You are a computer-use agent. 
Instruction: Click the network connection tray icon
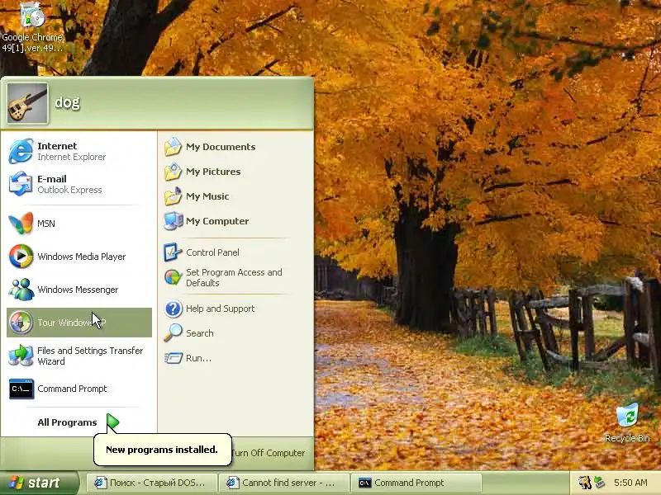[x=598, y=483]
